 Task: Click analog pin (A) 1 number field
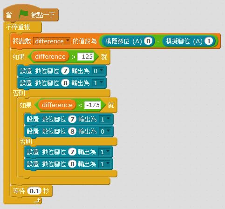tap(209, 41)
